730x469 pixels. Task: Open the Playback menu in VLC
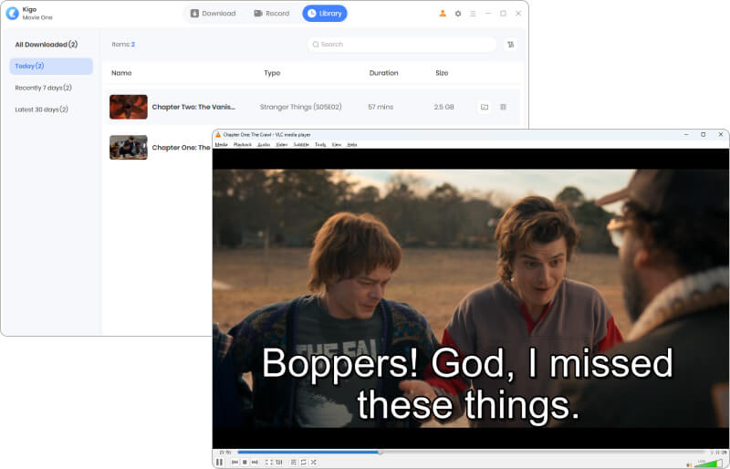[243, 144]
